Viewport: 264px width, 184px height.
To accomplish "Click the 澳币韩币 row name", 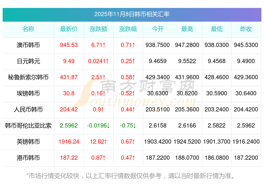I will point(28,45).
